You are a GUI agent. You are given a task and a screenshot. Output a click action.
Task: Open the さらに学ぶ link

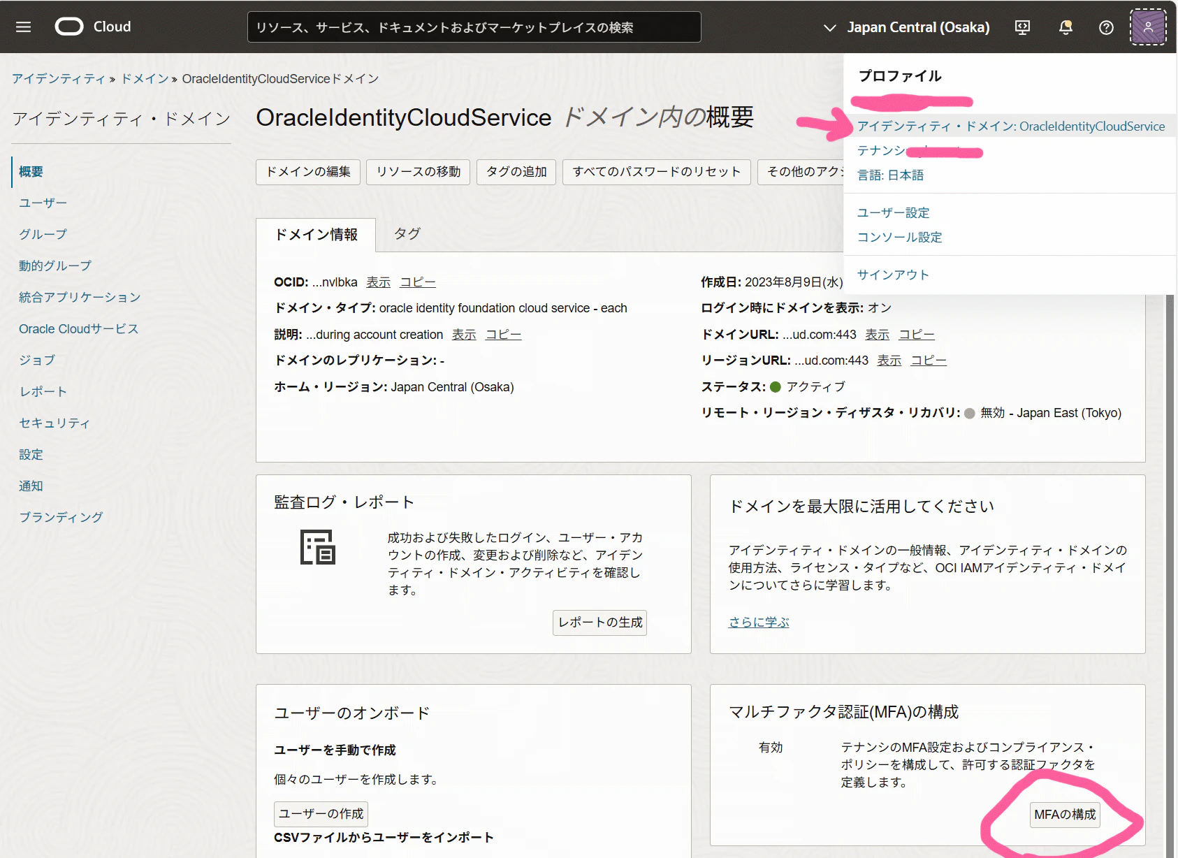click(x=759, y=623)
